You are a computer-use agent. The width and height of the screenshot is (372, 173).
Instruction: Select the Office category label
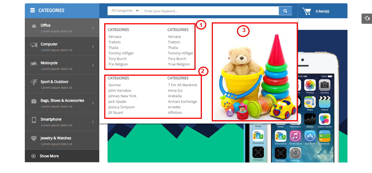46,25
